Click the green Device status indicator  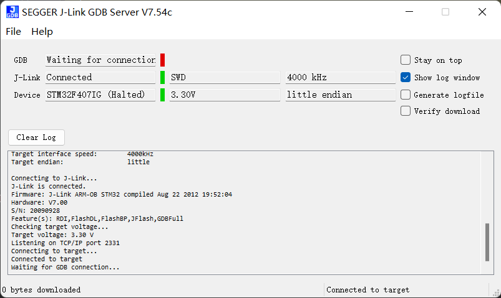162,95
